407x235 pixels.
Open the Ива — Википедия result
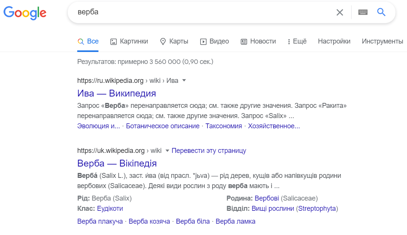[117, 93]
